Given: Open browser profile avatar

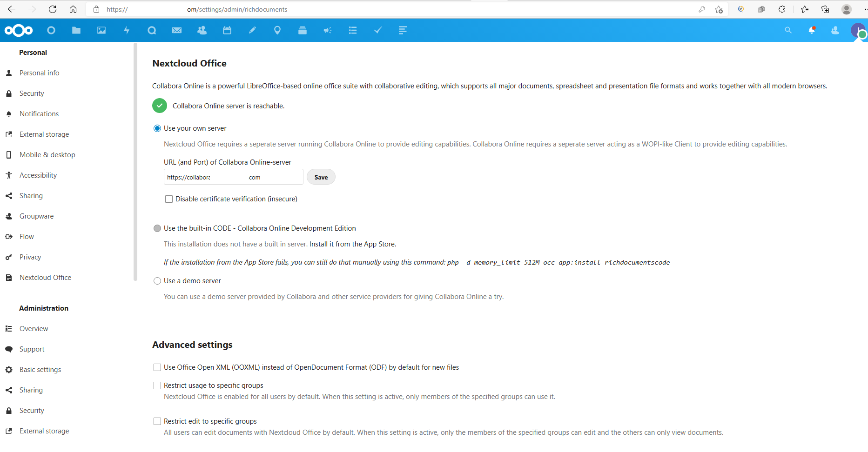Looking at the screenshot, I should coord(847,9).
